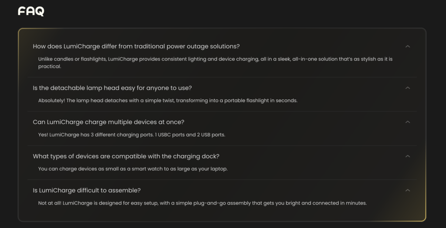
Task: Click the answer about 3 different charging ports
Action: tap(132, 135)
